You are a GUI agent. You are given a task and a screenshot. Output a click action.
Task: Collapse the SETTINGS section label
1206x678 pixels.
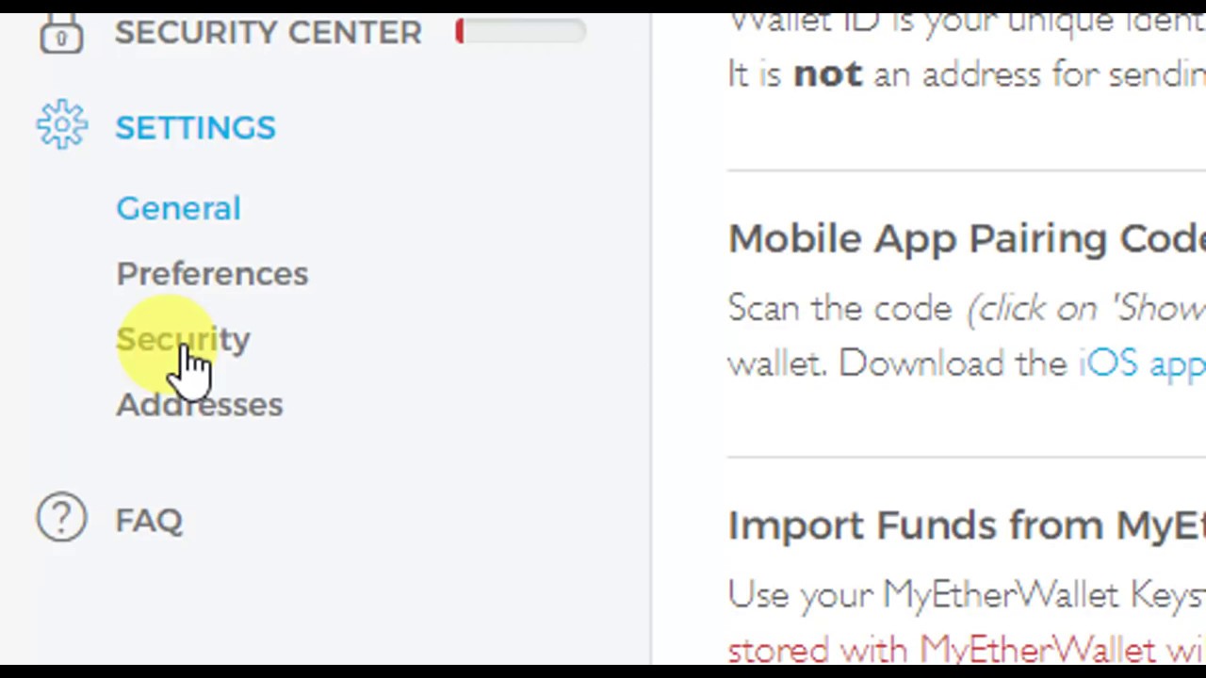tap(195, 127)
